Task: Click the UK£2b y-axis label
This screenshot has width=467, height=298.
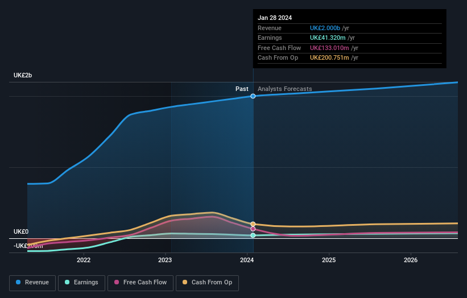Action: tap(23, 75)
